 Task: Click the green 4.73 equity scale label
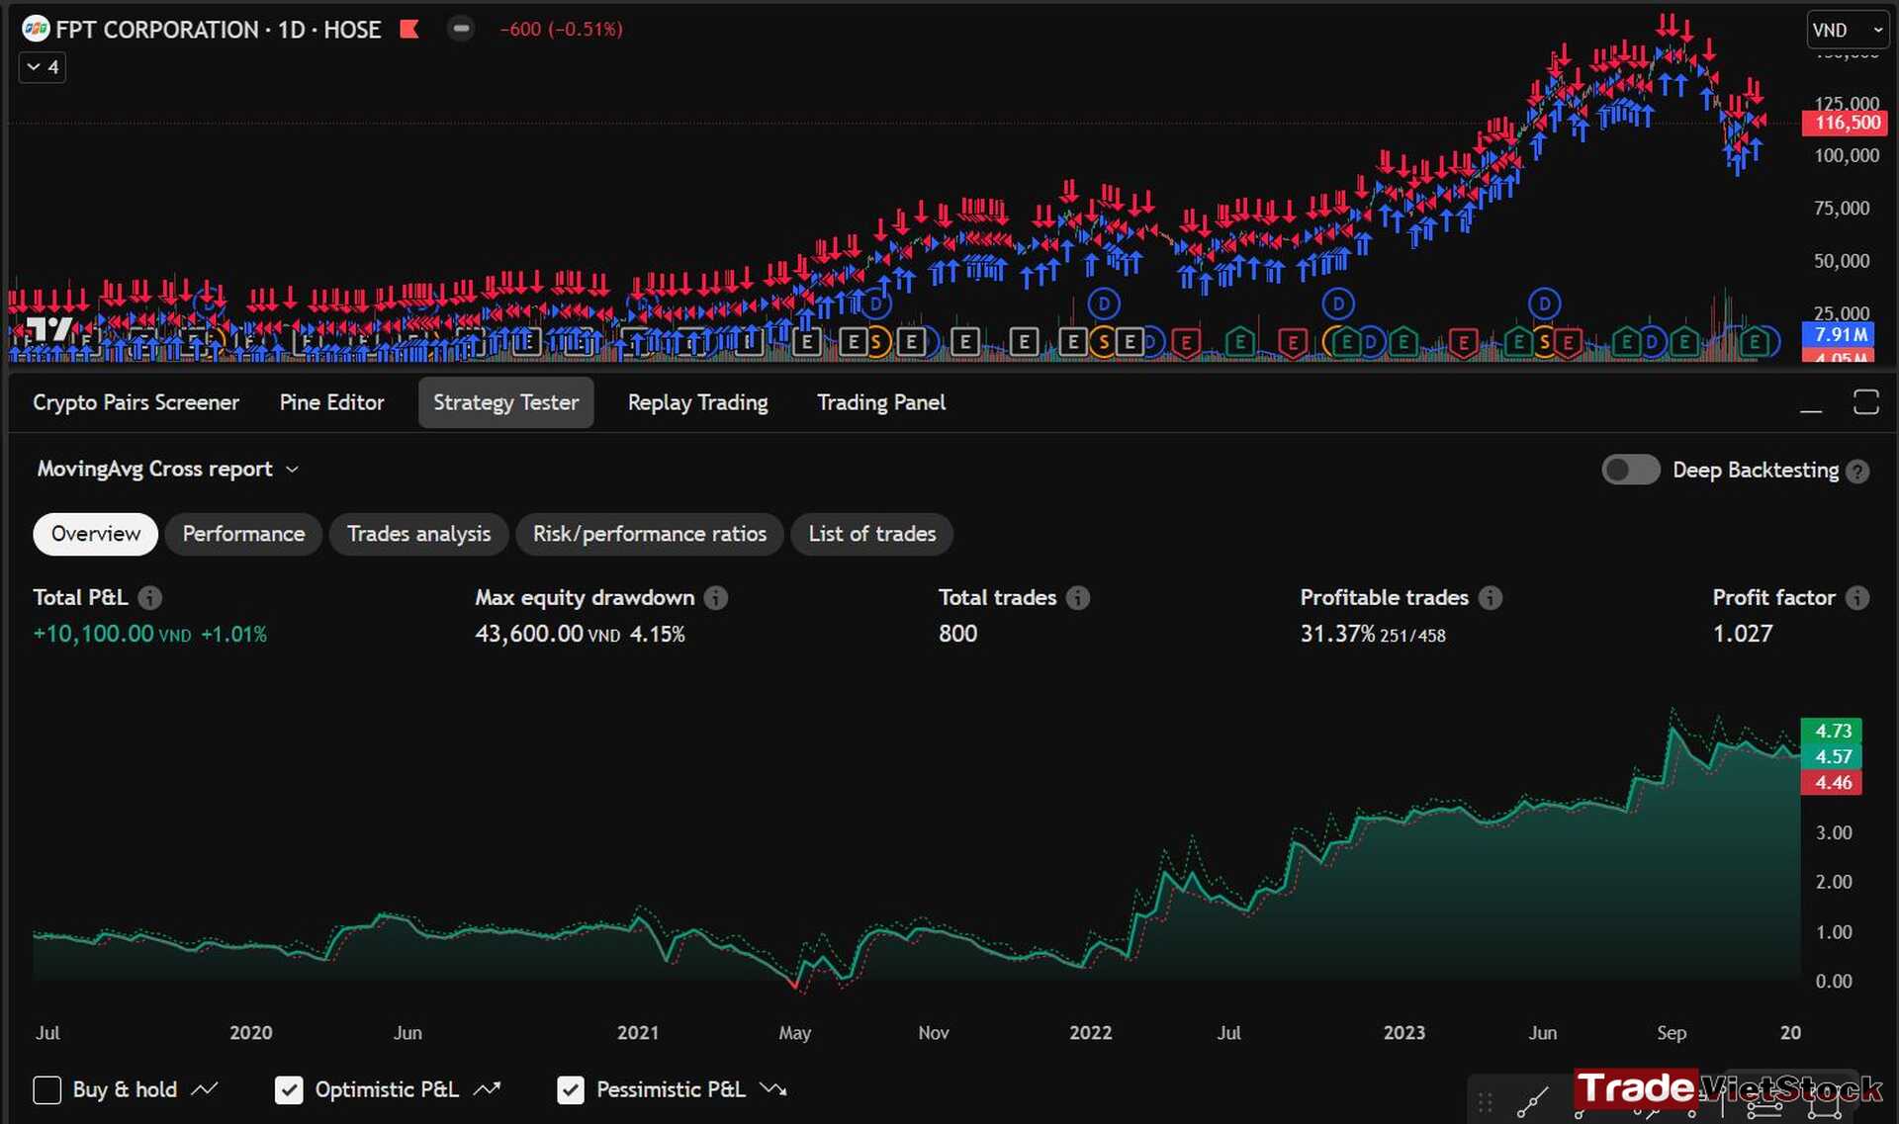point(1832,731)
